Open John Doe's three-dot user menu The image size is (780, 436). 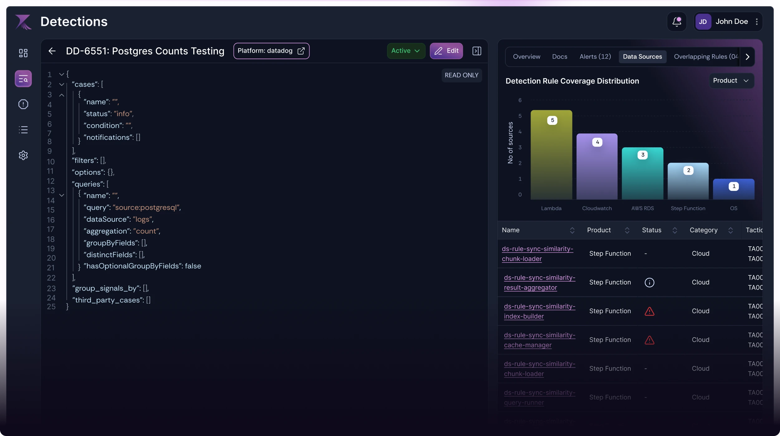(x=757, y=21)
